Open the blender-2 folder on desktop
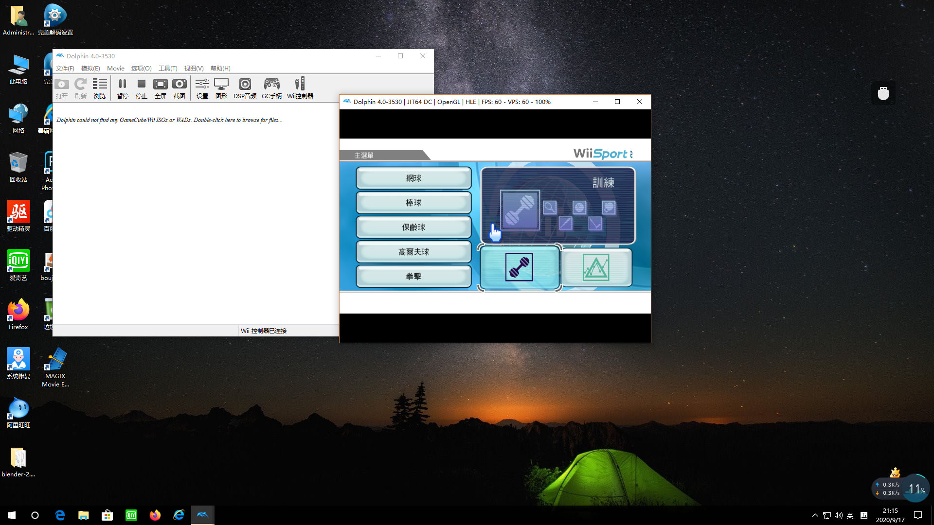The height and width of the screenshot is (525, 934). (18, 462)
